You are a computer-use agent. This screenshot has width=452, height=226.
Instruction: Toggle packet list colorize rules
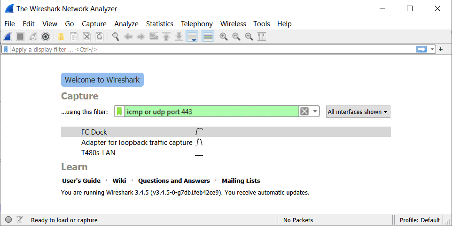[208, 37]
